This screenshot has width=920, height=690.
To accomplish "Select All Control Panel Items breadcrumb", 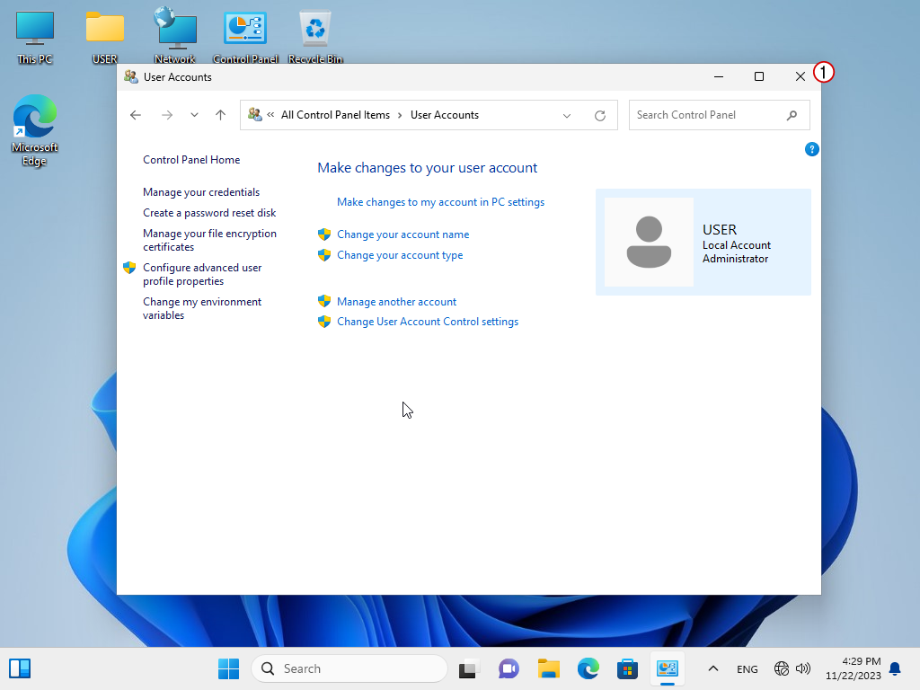I will tap(335, 115).
